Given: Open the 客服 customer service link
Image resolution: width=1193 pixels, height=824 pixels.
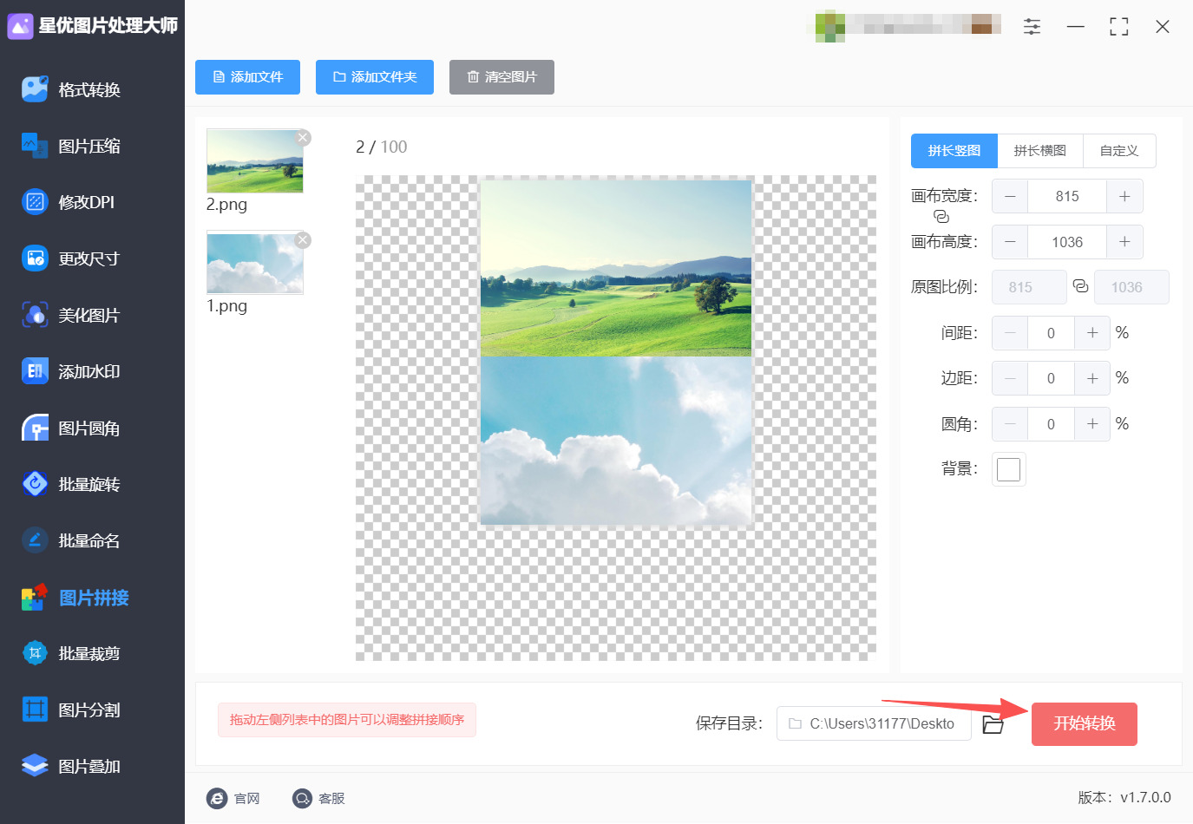Looking at the screenshot, I should coord(318,798).
